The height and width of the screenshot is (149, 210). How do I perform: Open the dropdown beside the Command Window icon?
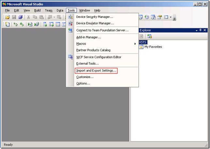click(171, 17)
